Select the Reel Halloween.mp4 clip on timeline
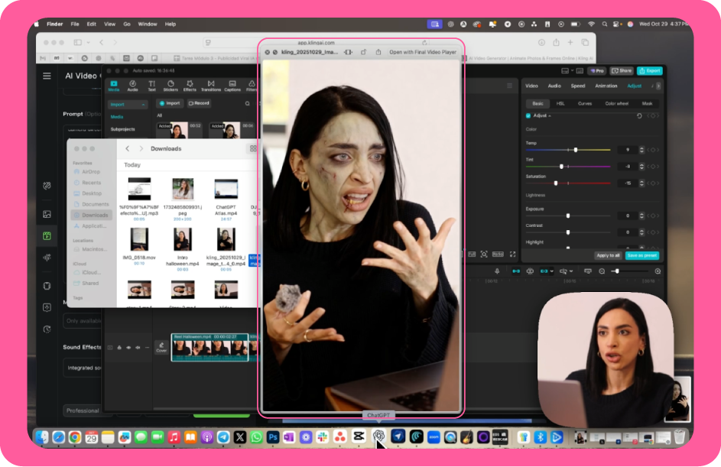The height and width of the screenshot is (467, 721). [209, 348]
